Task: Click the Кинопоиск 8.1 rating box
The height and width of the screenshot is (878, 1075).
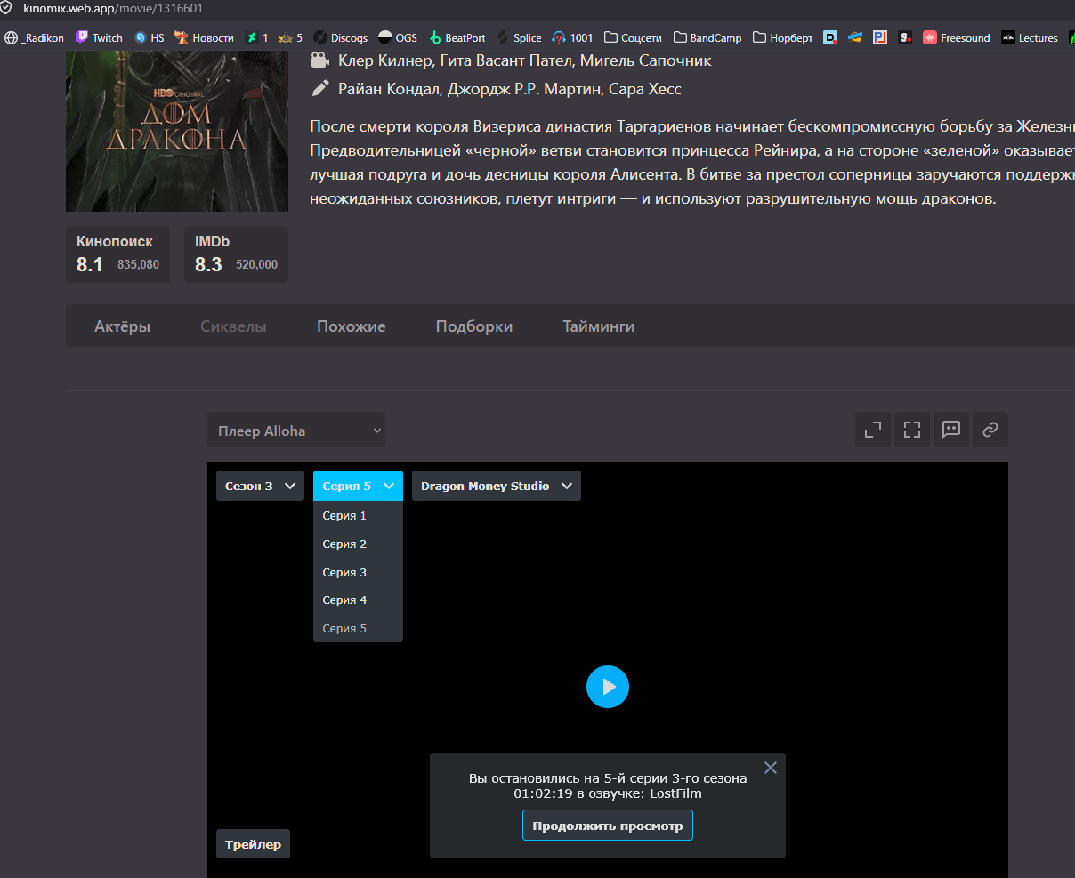Action: (117, 254)
